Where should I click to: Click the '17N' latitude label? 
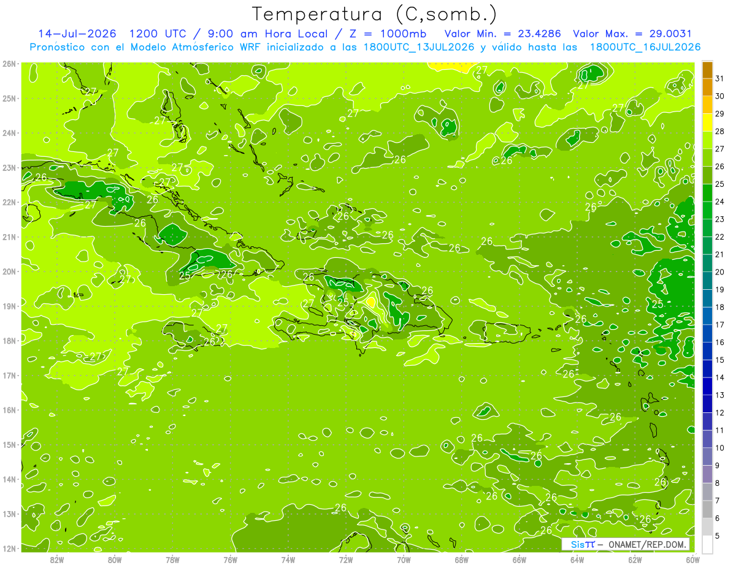point(9,376)
